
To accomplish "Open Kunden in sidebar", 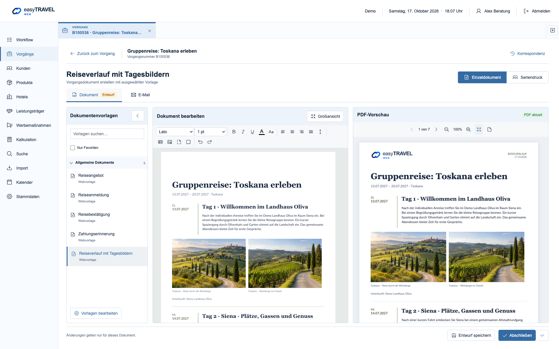I will point(29,68).
